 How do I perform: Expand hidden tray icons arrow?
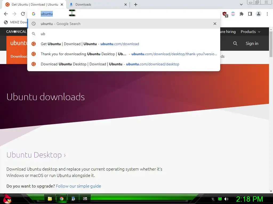[213, 199]
